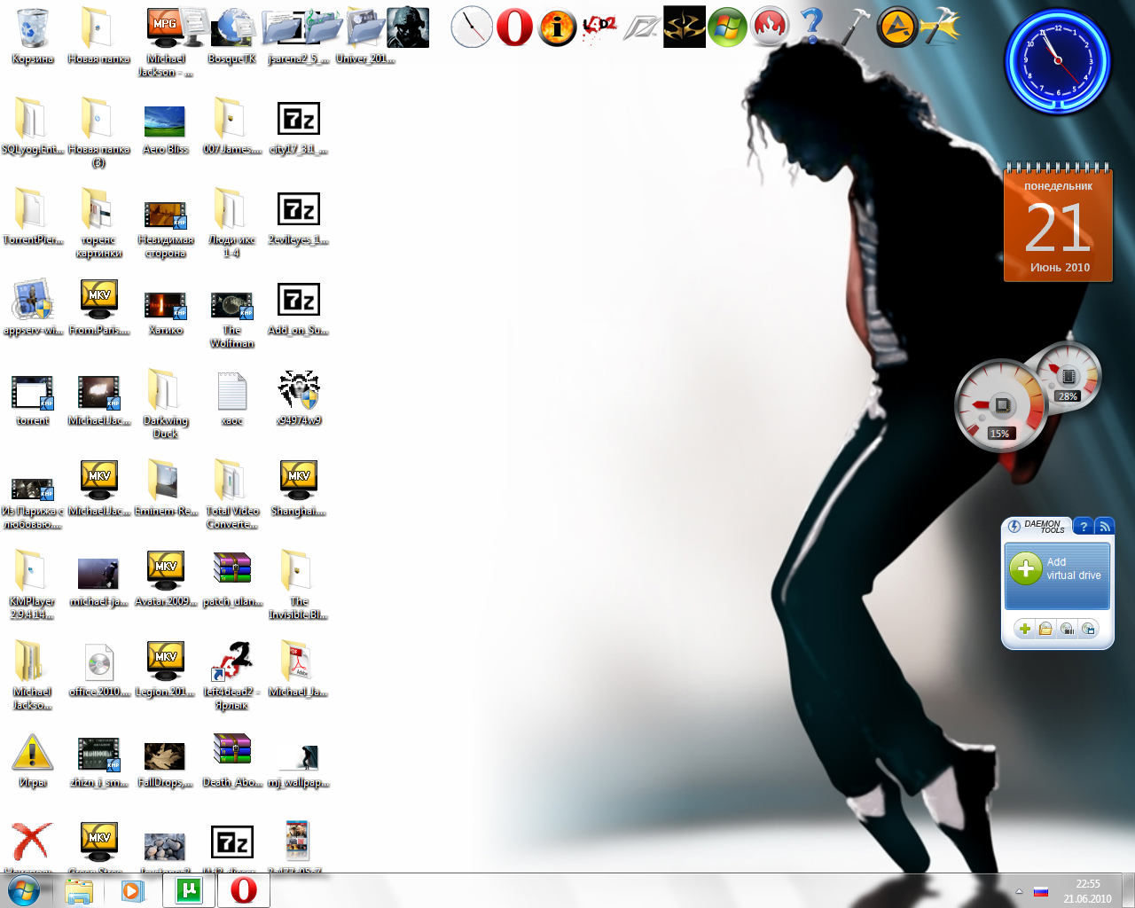
Task: Open the red flame icon in the dock
Action: click(770, 27)
